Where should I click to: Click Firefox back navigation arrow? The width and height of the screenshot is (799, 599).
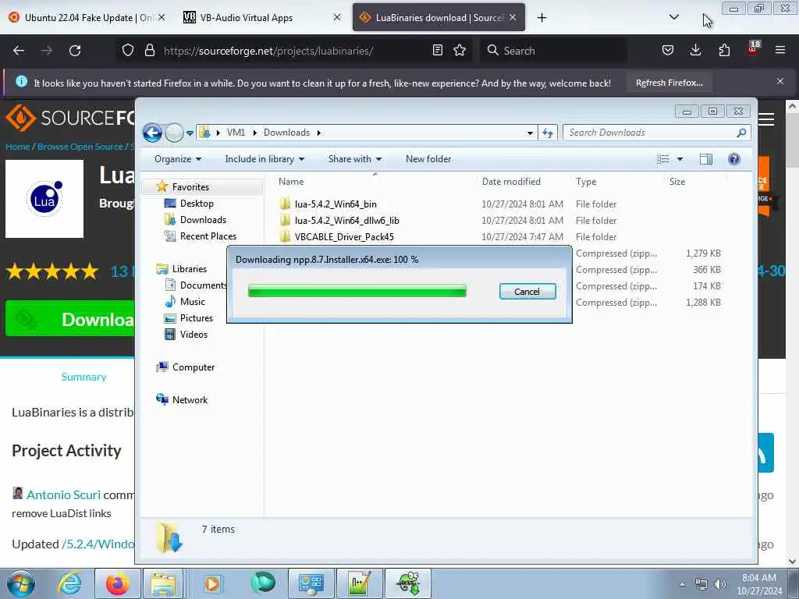pyautogui.click(x=19, y=51)
